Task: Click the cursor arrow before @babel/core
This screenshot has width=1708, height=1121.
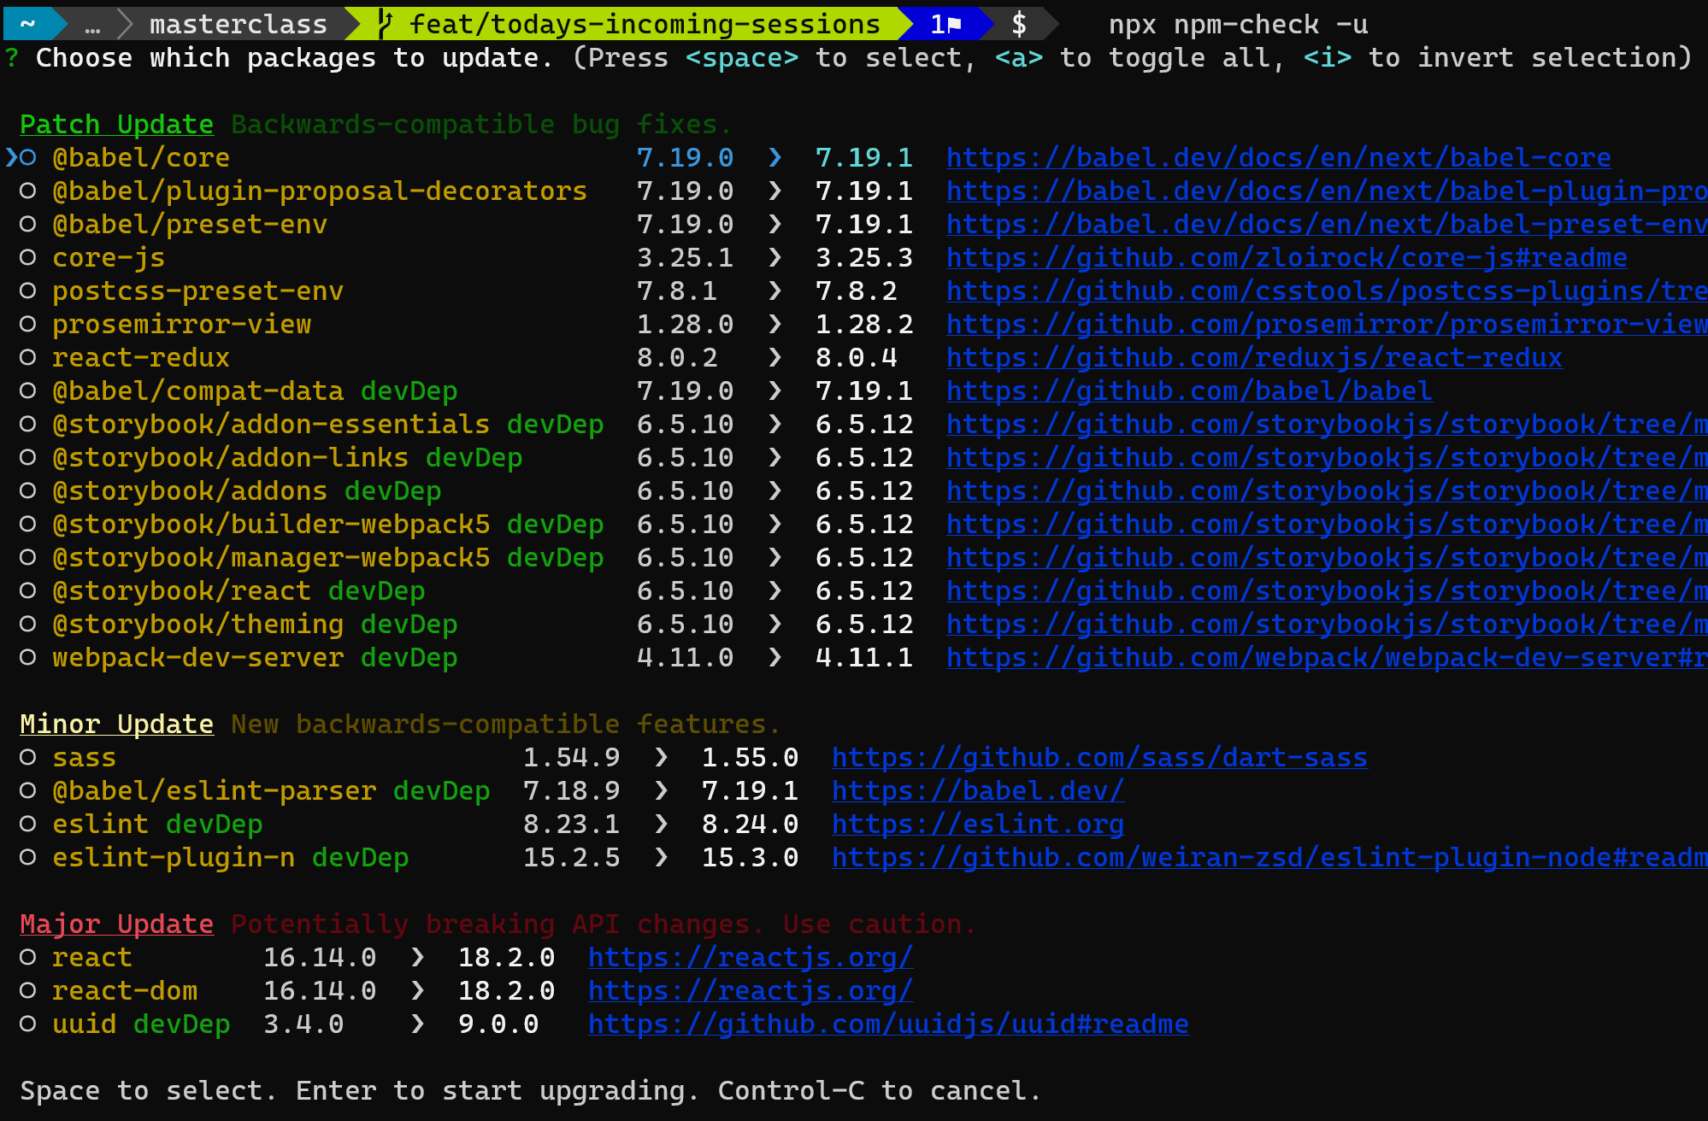Action: [10, 158]
